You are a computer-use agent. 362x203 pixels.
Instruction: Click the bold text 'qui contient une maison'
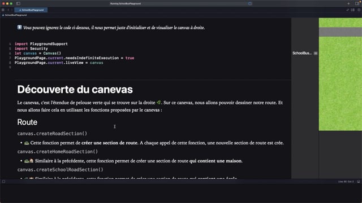[216, 161]
